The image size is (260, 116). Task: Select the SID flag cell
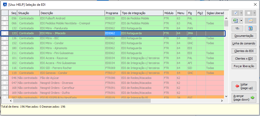coord(192,68)
